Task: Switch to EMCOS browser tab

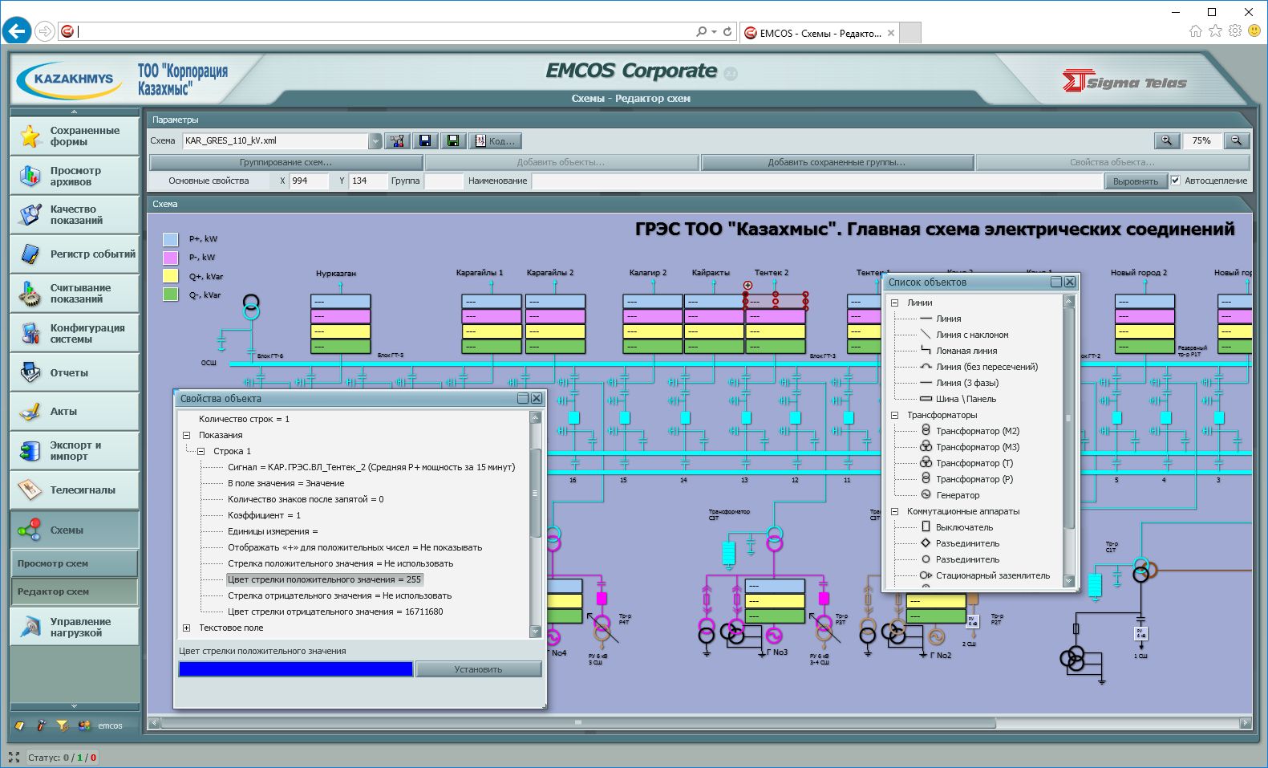Action: (820, 33)
